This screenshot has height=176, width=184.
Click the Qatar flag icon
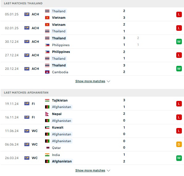48,148
